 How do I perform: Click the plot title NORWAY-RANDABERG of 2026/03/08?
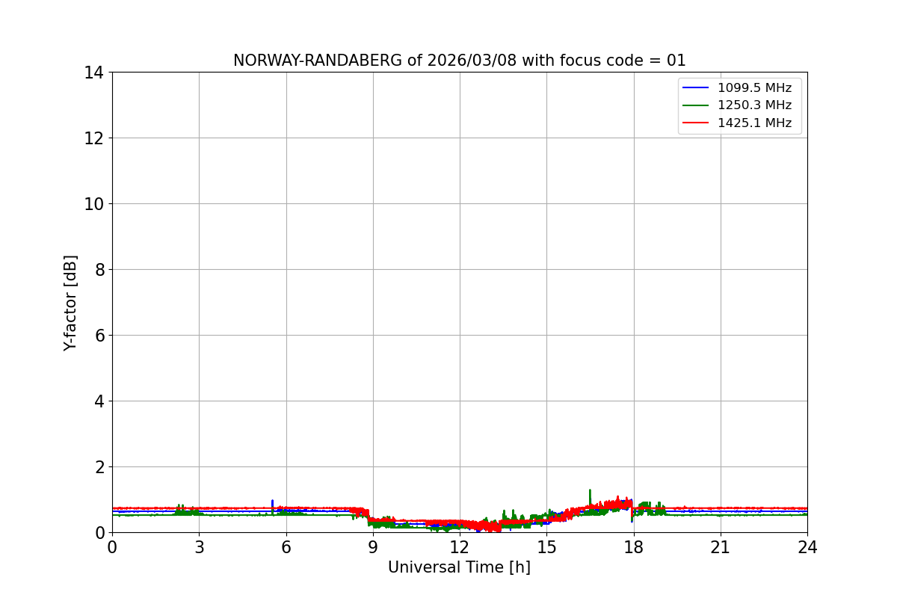click(x=459, y=61)
